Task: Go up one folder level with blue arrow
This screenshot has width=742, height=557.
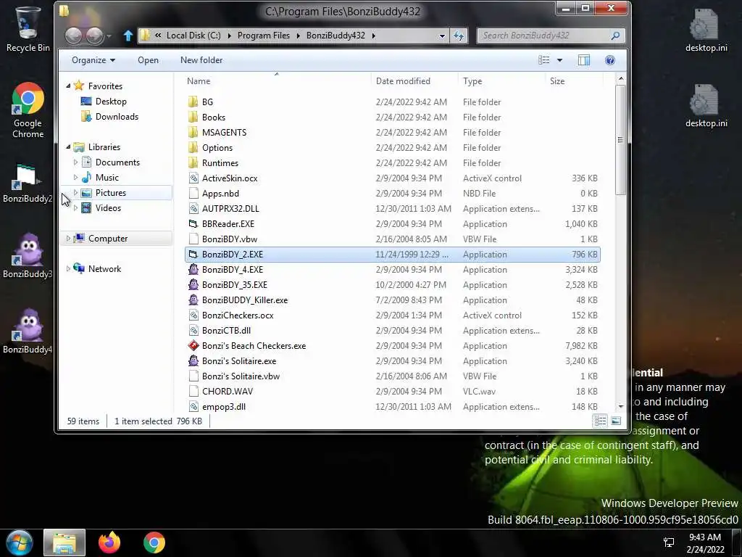Action: coord(128,36)
